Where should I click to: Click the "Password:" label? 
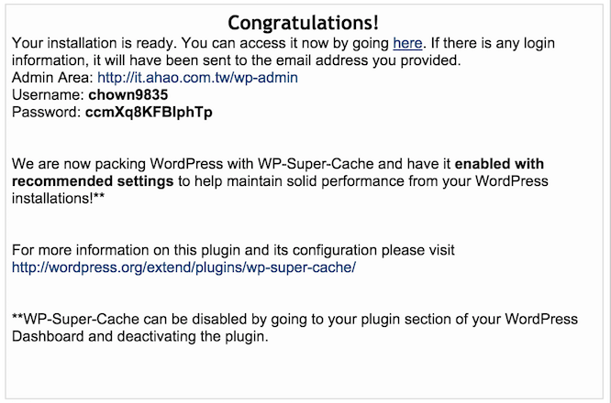47,112
